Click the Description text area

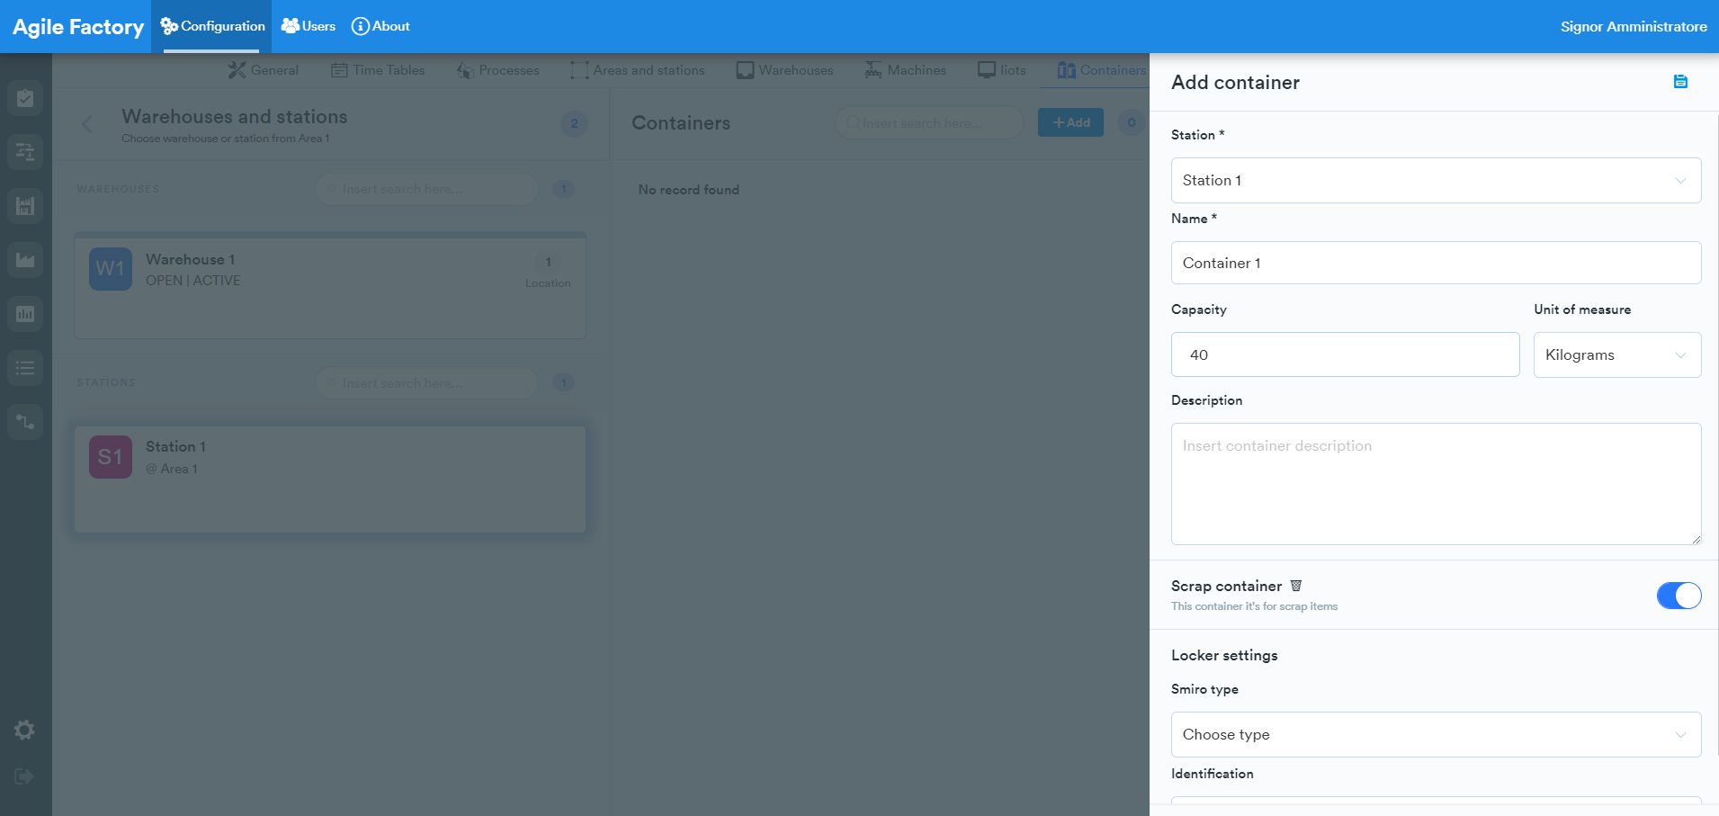(x=1436, y=484)
